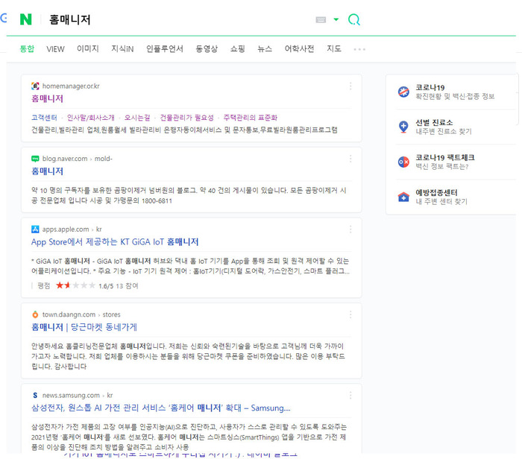Switch to the 동영상 tab
522x459 pixels.
(207, 49)
